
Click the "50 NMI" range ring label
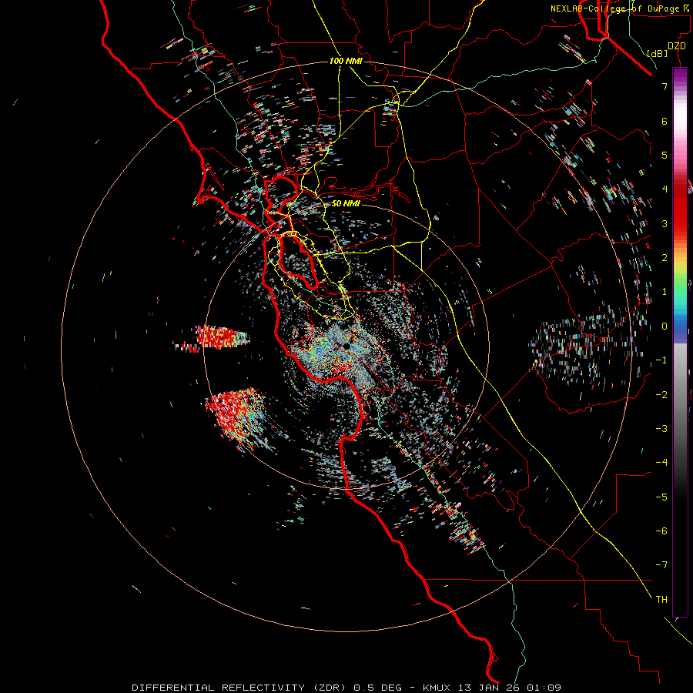(346, 203)
